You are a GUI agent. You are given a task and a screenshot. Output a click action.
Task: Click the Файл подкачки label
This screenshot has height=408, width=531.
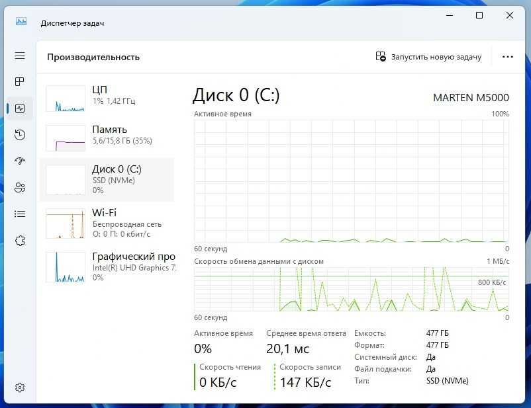click(x=383, y=369)
